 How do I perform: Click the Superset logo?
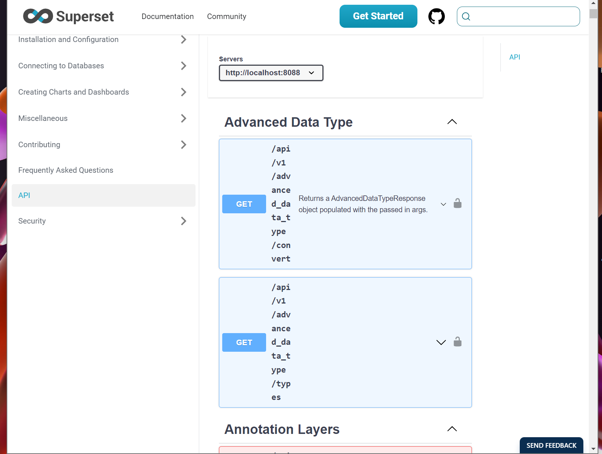(x=68, y=16)
